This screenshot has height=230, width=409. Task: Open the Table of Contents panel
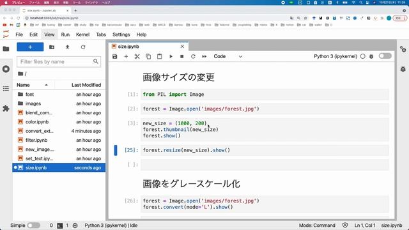coord(6,89)
